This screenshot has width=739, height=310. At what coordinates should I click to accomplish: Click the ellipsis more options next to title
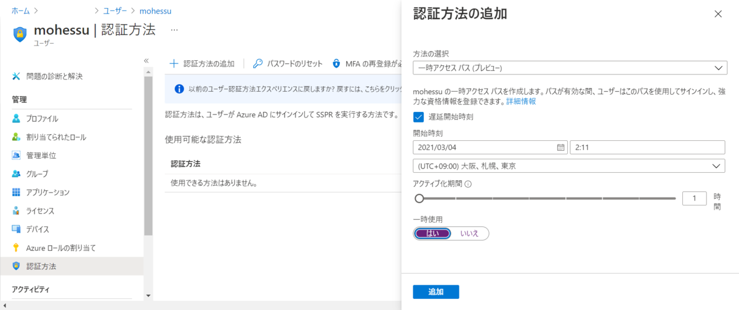click(x=174, y=30)
